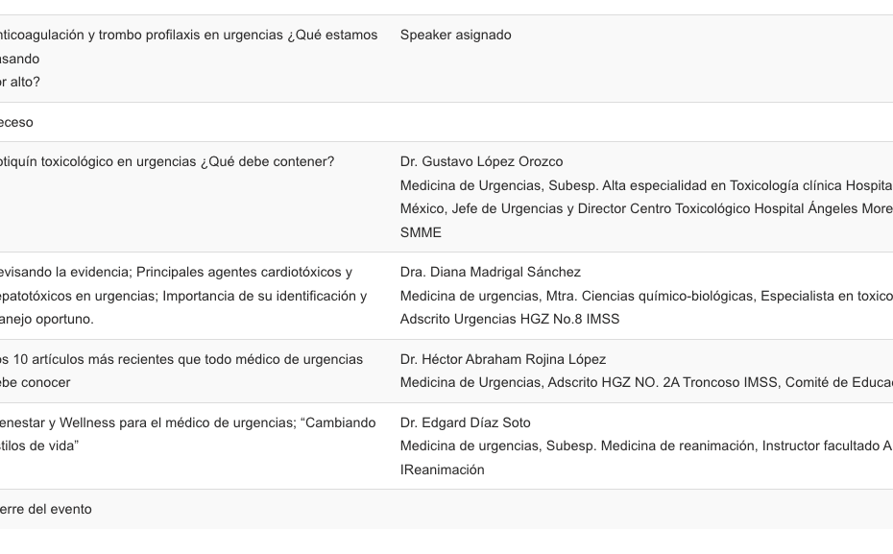This screenshot has width=893, height=554.
Task: Click 'Adscrito Urgencias HGZ No.8 IMSS' line
Action: tap(510, 319)
